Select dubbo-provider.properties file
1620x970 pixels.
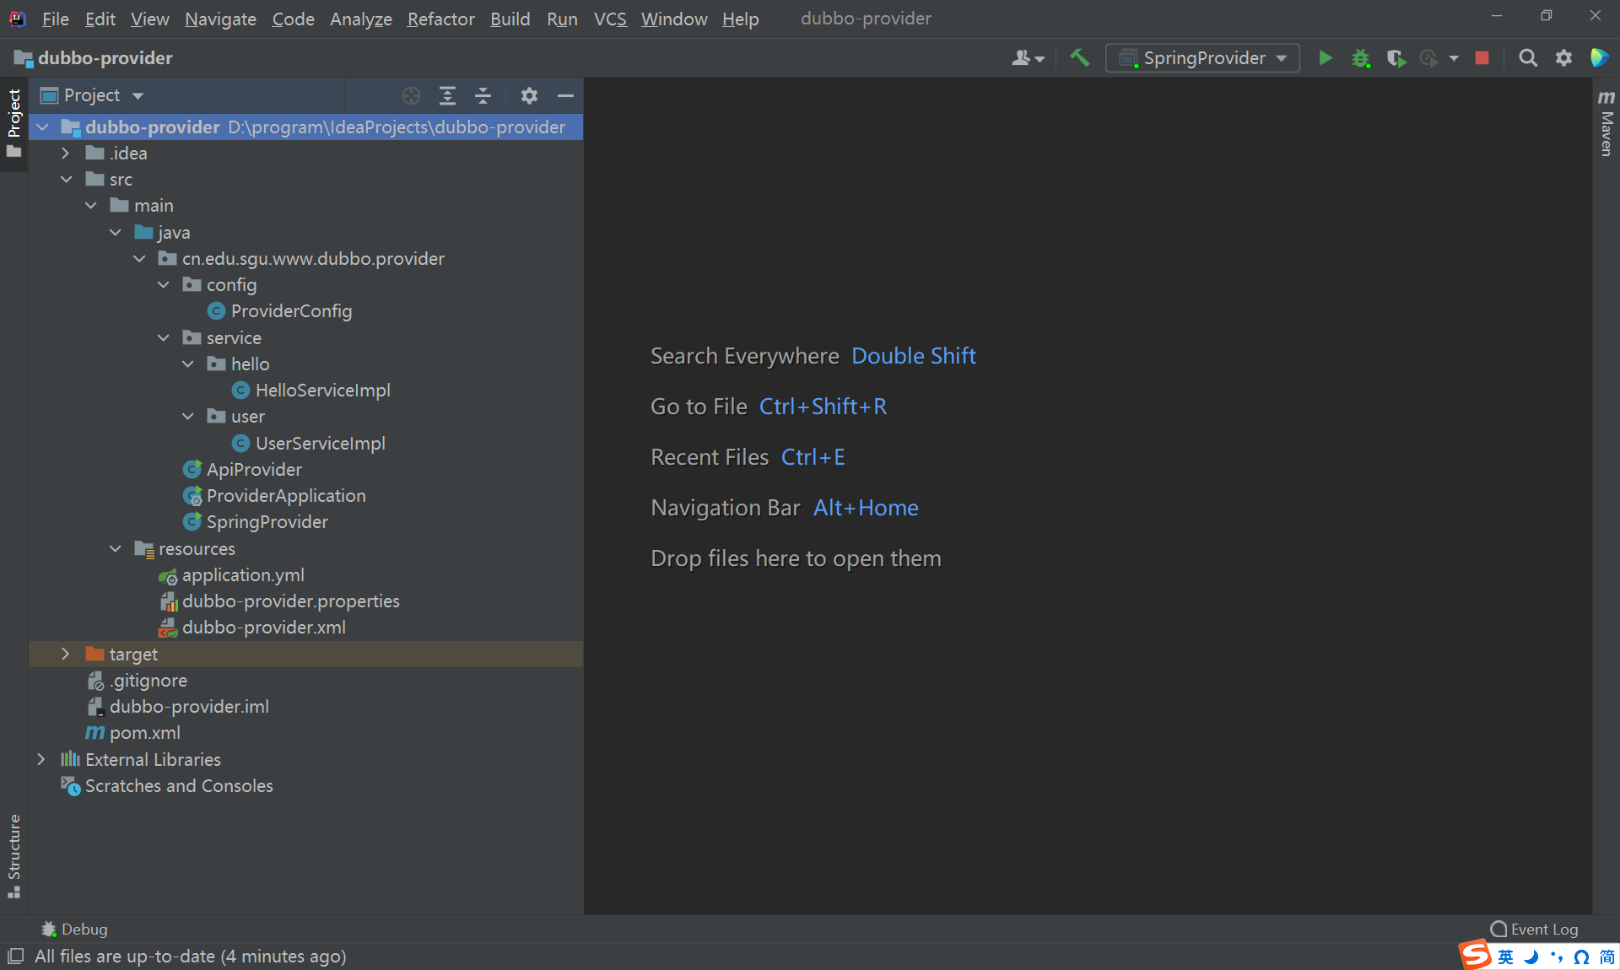point(290,601)
